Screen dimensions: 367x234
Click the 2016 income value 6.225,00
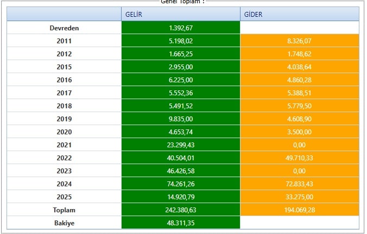tap(180, 80)
